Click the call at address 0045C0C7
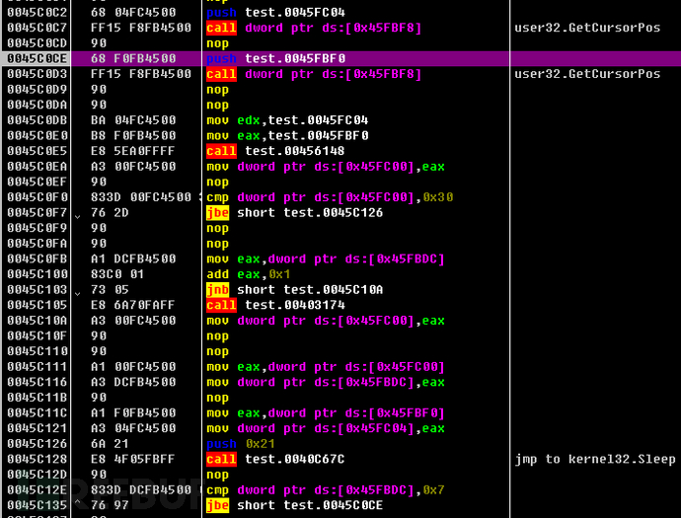This screenshot has width=681, height=518. [x=314, y=28]
